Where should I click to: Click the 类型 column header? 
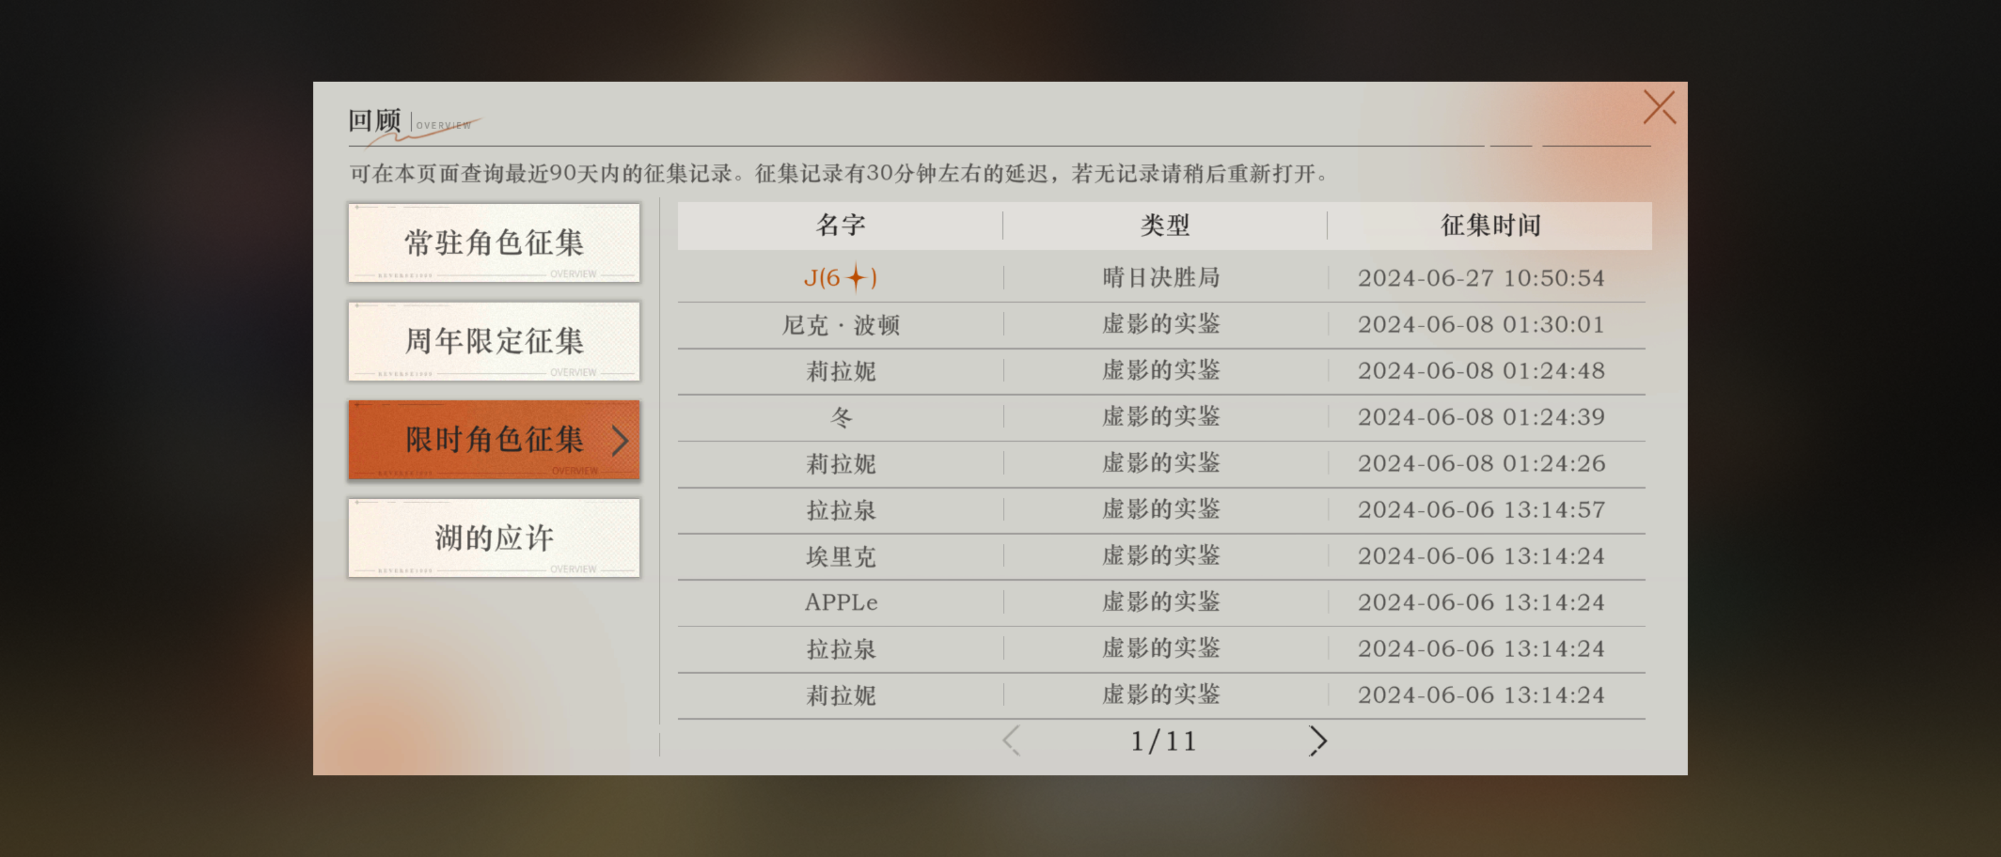[1164, 225]
